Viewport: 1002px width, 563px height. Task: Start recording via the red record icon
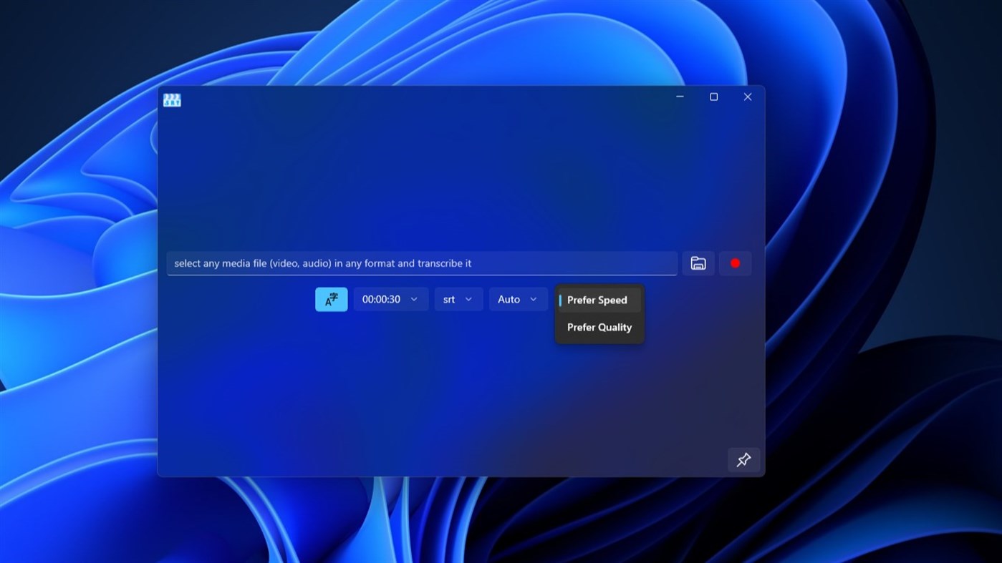tap(735, 263)
